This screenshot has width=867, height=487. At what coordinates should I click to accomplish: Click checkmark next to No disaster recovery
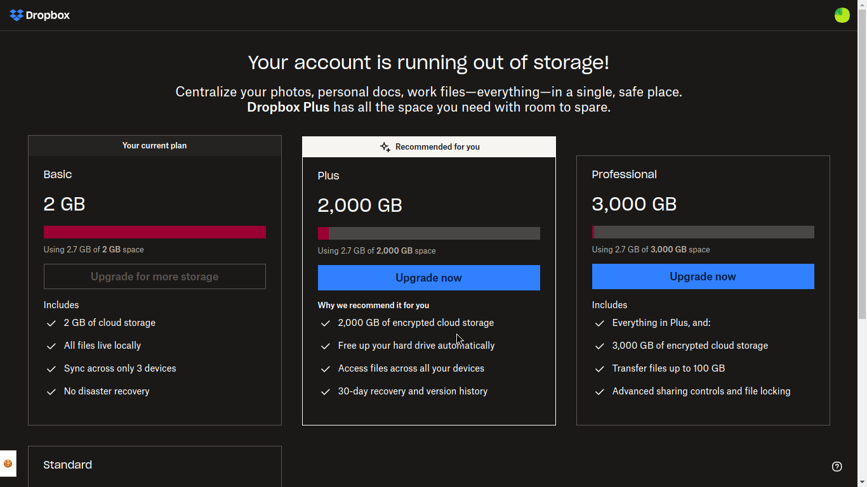[51, 392]
